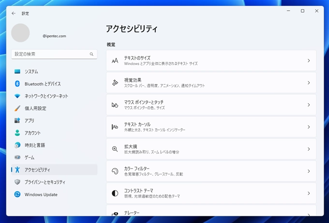Expand テキスト カーソル row chevron
The height and width of the screenshot is (223, 329).
point(309,127)
